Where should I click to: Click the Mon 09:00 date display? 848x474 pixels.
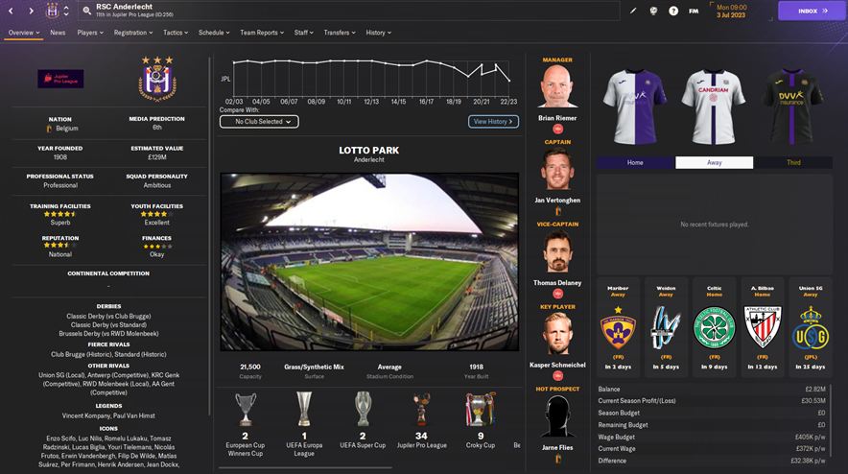click(731, 11)
